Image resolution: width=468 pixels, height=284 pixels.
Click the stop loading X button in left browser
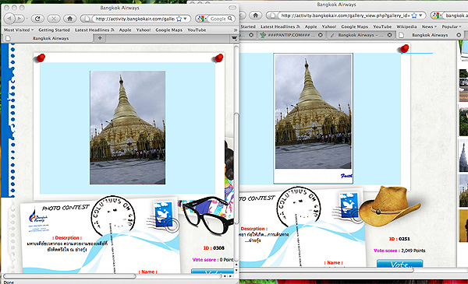click(53, 19)
